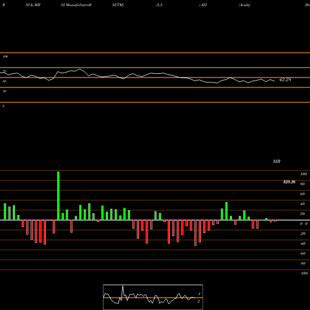Click the MR panel title label
310x310 pixels.
pos(277,161)
